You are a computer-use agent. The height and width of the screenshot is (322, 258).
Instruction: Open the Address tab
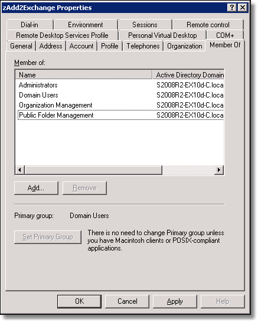[x=51, y=46]
